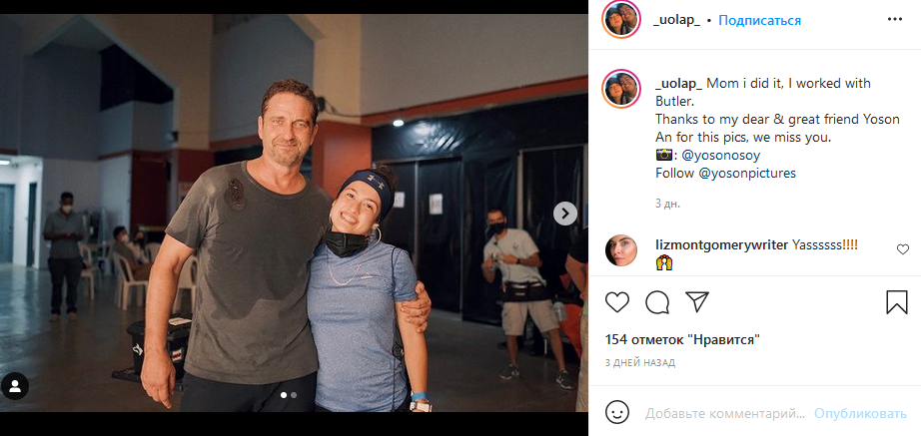
Task: Open the _uolap_ username in the post header
Action: click(x=676, y=20)
